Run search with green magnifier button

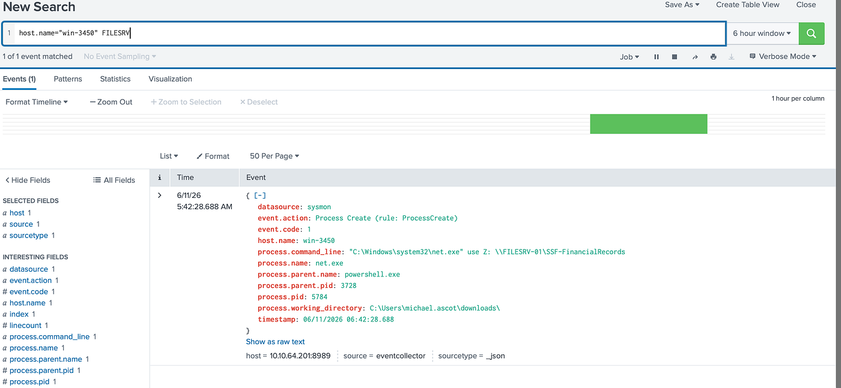coord(812,34)
